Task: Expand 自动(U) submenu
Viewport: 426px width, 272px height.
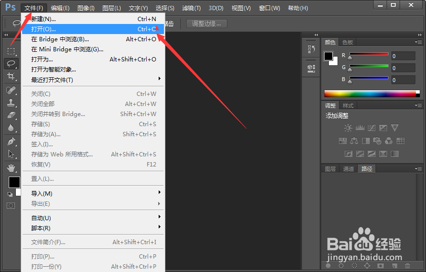Action: (x=93, y=218)
